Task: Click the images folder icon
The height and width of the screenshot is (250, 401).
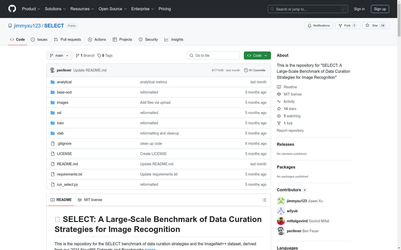Action: 53,102
